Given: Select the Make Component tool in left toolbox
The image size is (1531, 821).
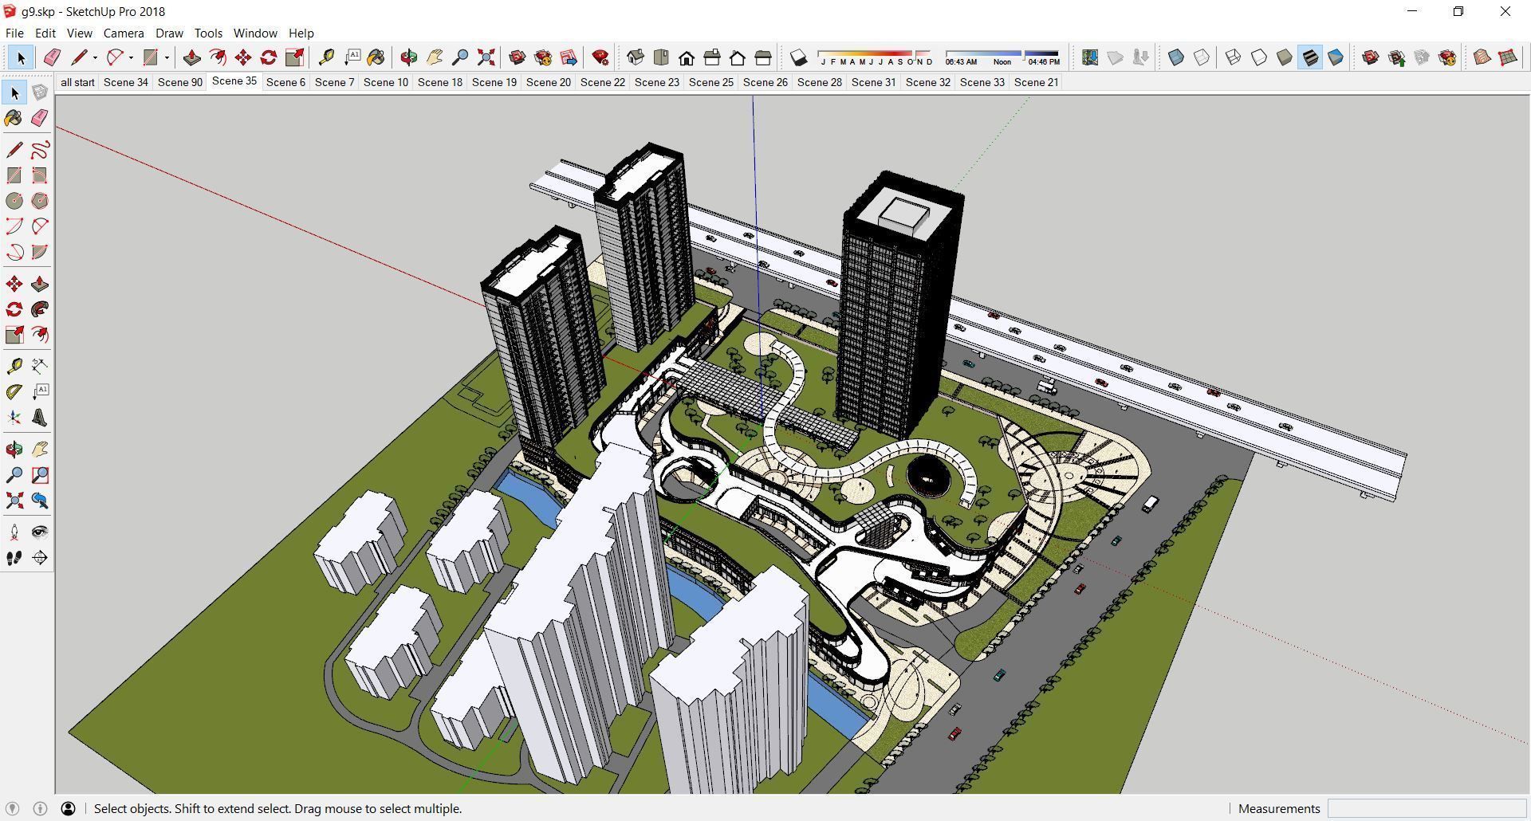Looking at the screenshot, I should click(40, 92).
